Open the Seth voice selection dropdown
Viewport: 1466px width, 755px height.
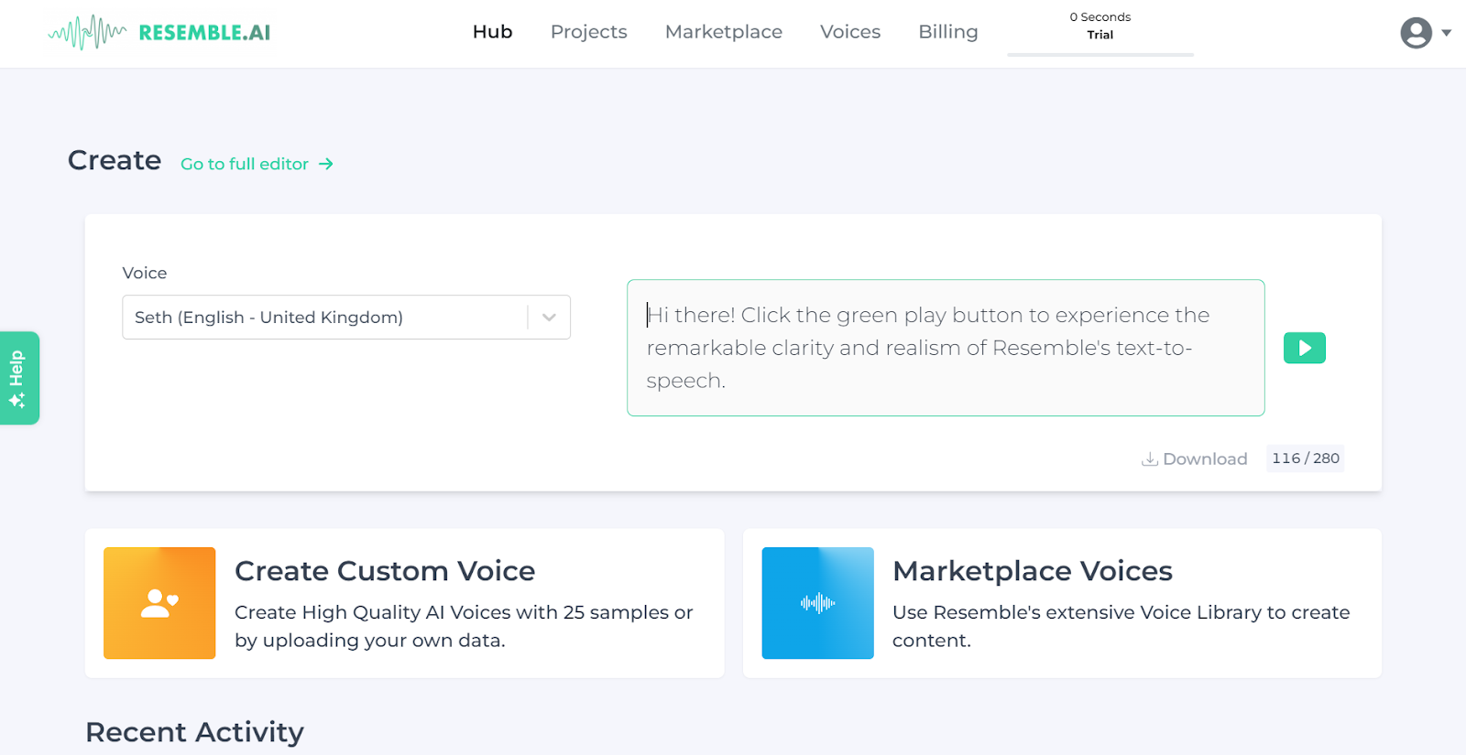pos(346,317)
